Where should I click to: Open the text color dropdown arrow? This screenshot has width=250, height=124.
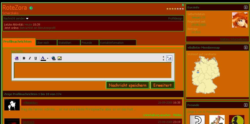48,59
